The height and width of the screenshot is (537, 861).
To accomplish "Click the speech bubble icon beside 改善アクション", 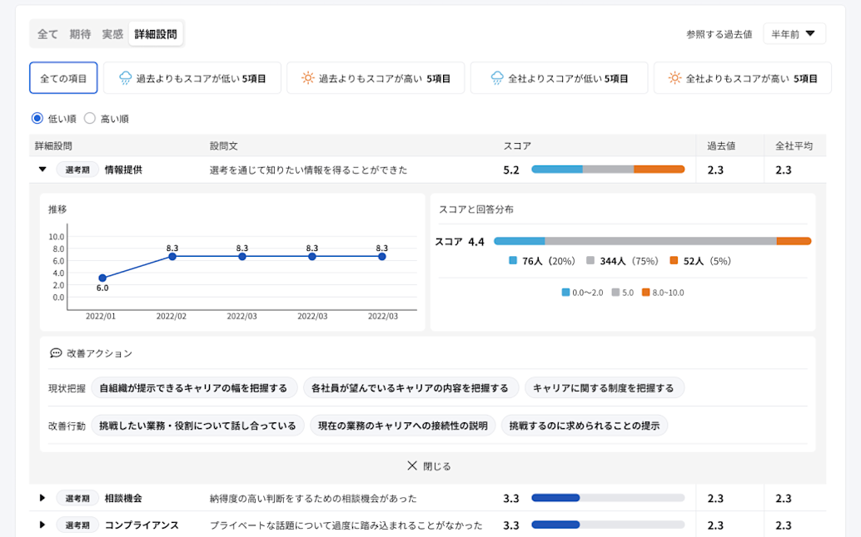I will pyautogui.click(x=54, y=353).
